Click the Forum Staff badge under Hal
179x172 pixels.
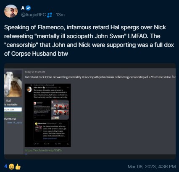[13, 110]
